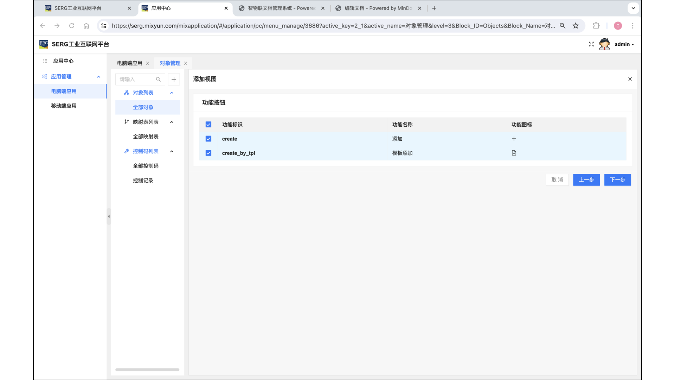Click the horizontal scrollbar under tree panel
The image size is (675, 380).
pos(147,370)
